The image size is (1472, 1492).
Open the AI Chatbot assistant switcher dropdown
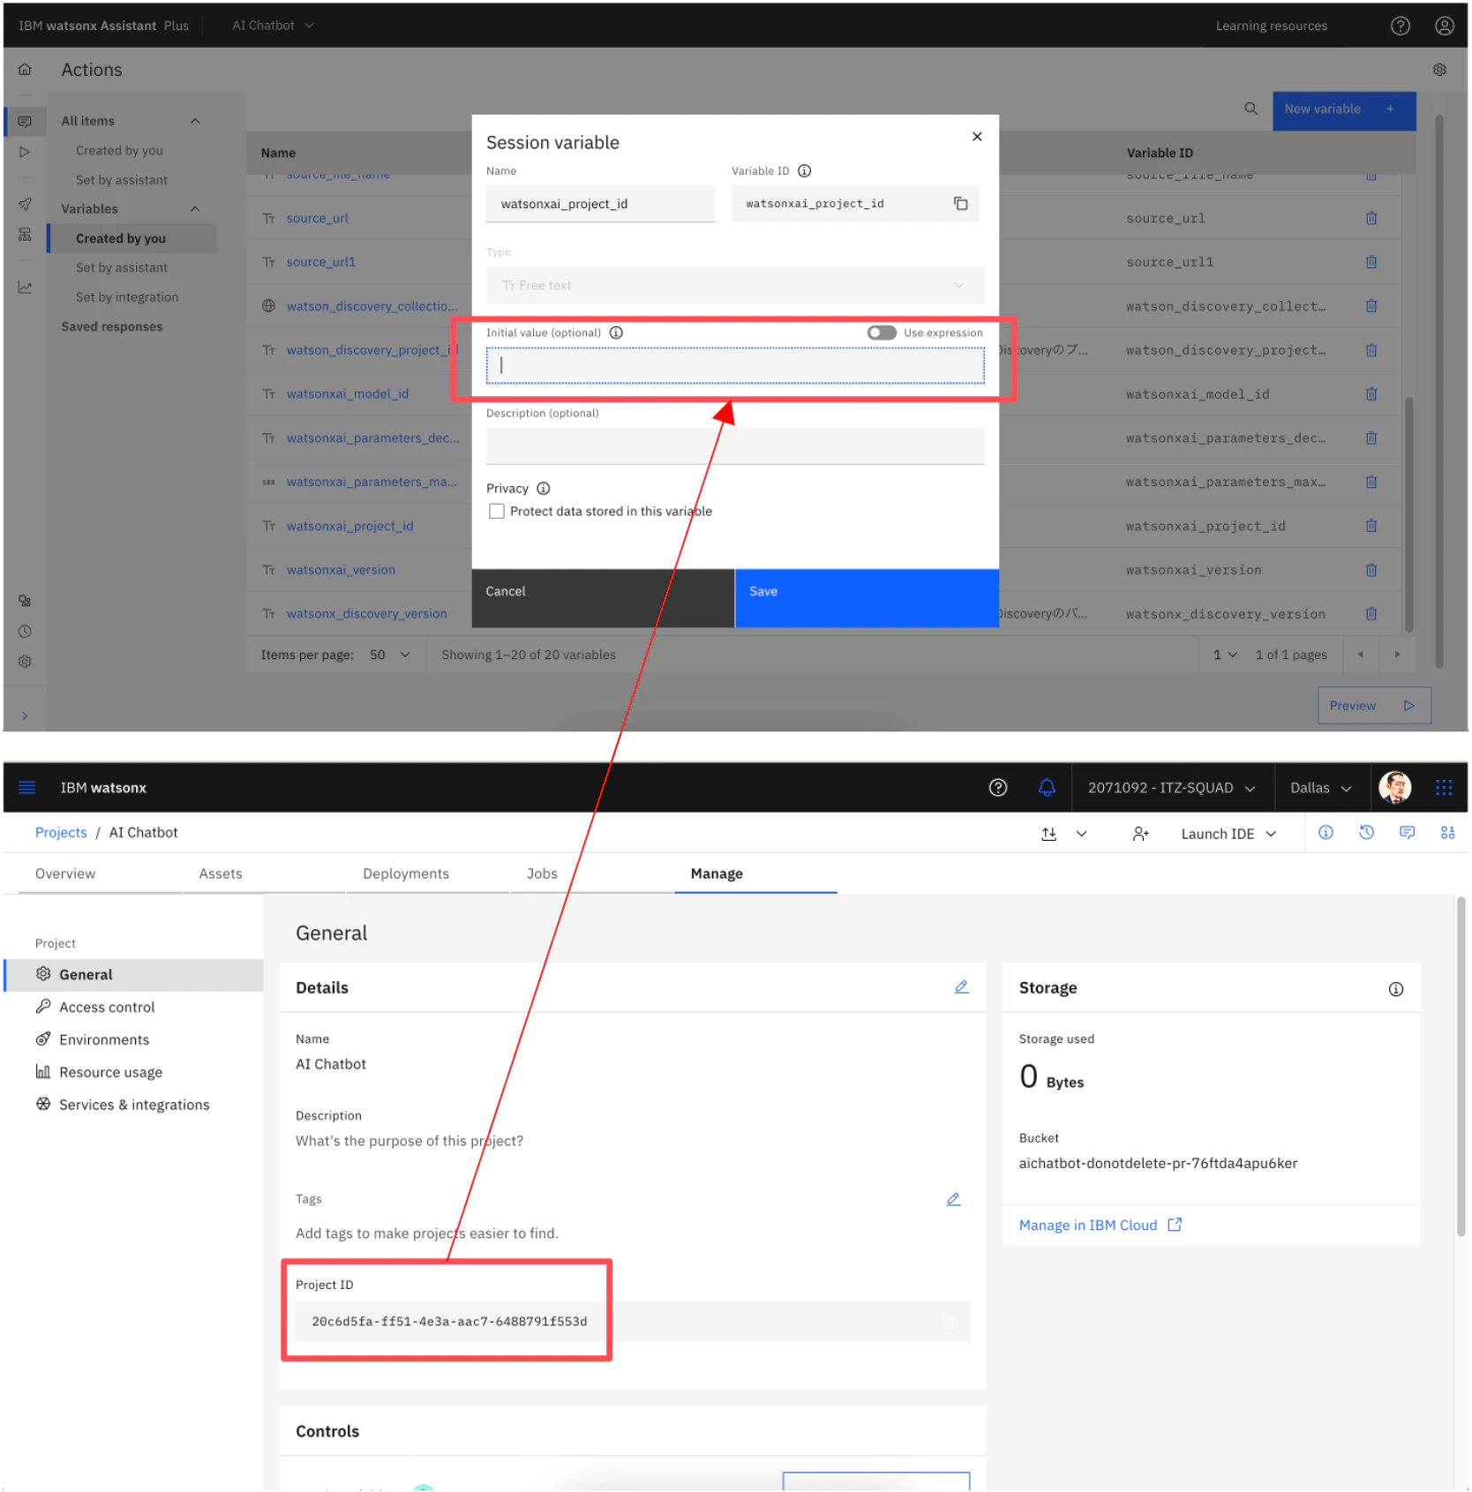click(x=273, y=26)
